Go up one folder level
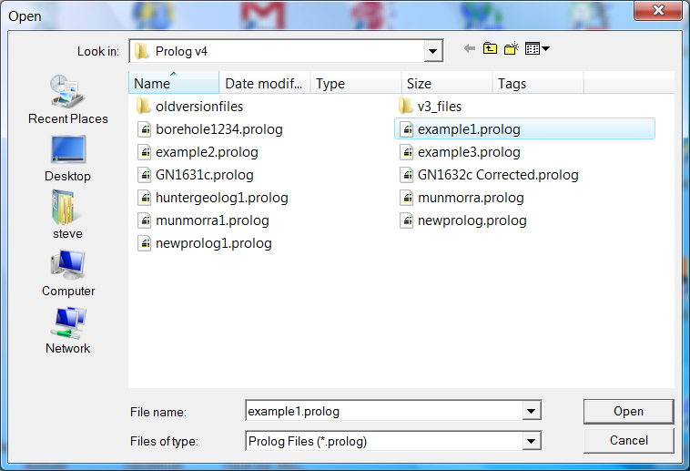This screenshot has width=690, height=471. point(491,49)
